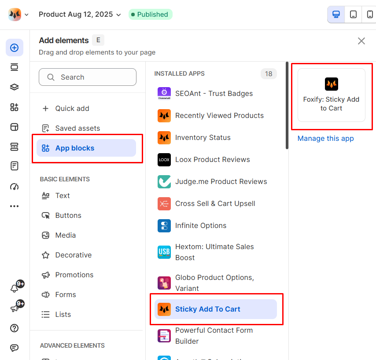Viewport: 376px width, 360px height.
Task: Click the page speed gauge icon
Action: click(x=14, y=186)
